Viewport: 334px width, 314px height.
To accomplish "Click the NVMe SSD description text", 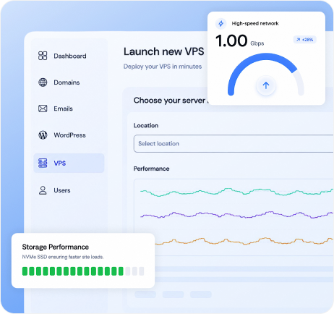I will (63, 257).
